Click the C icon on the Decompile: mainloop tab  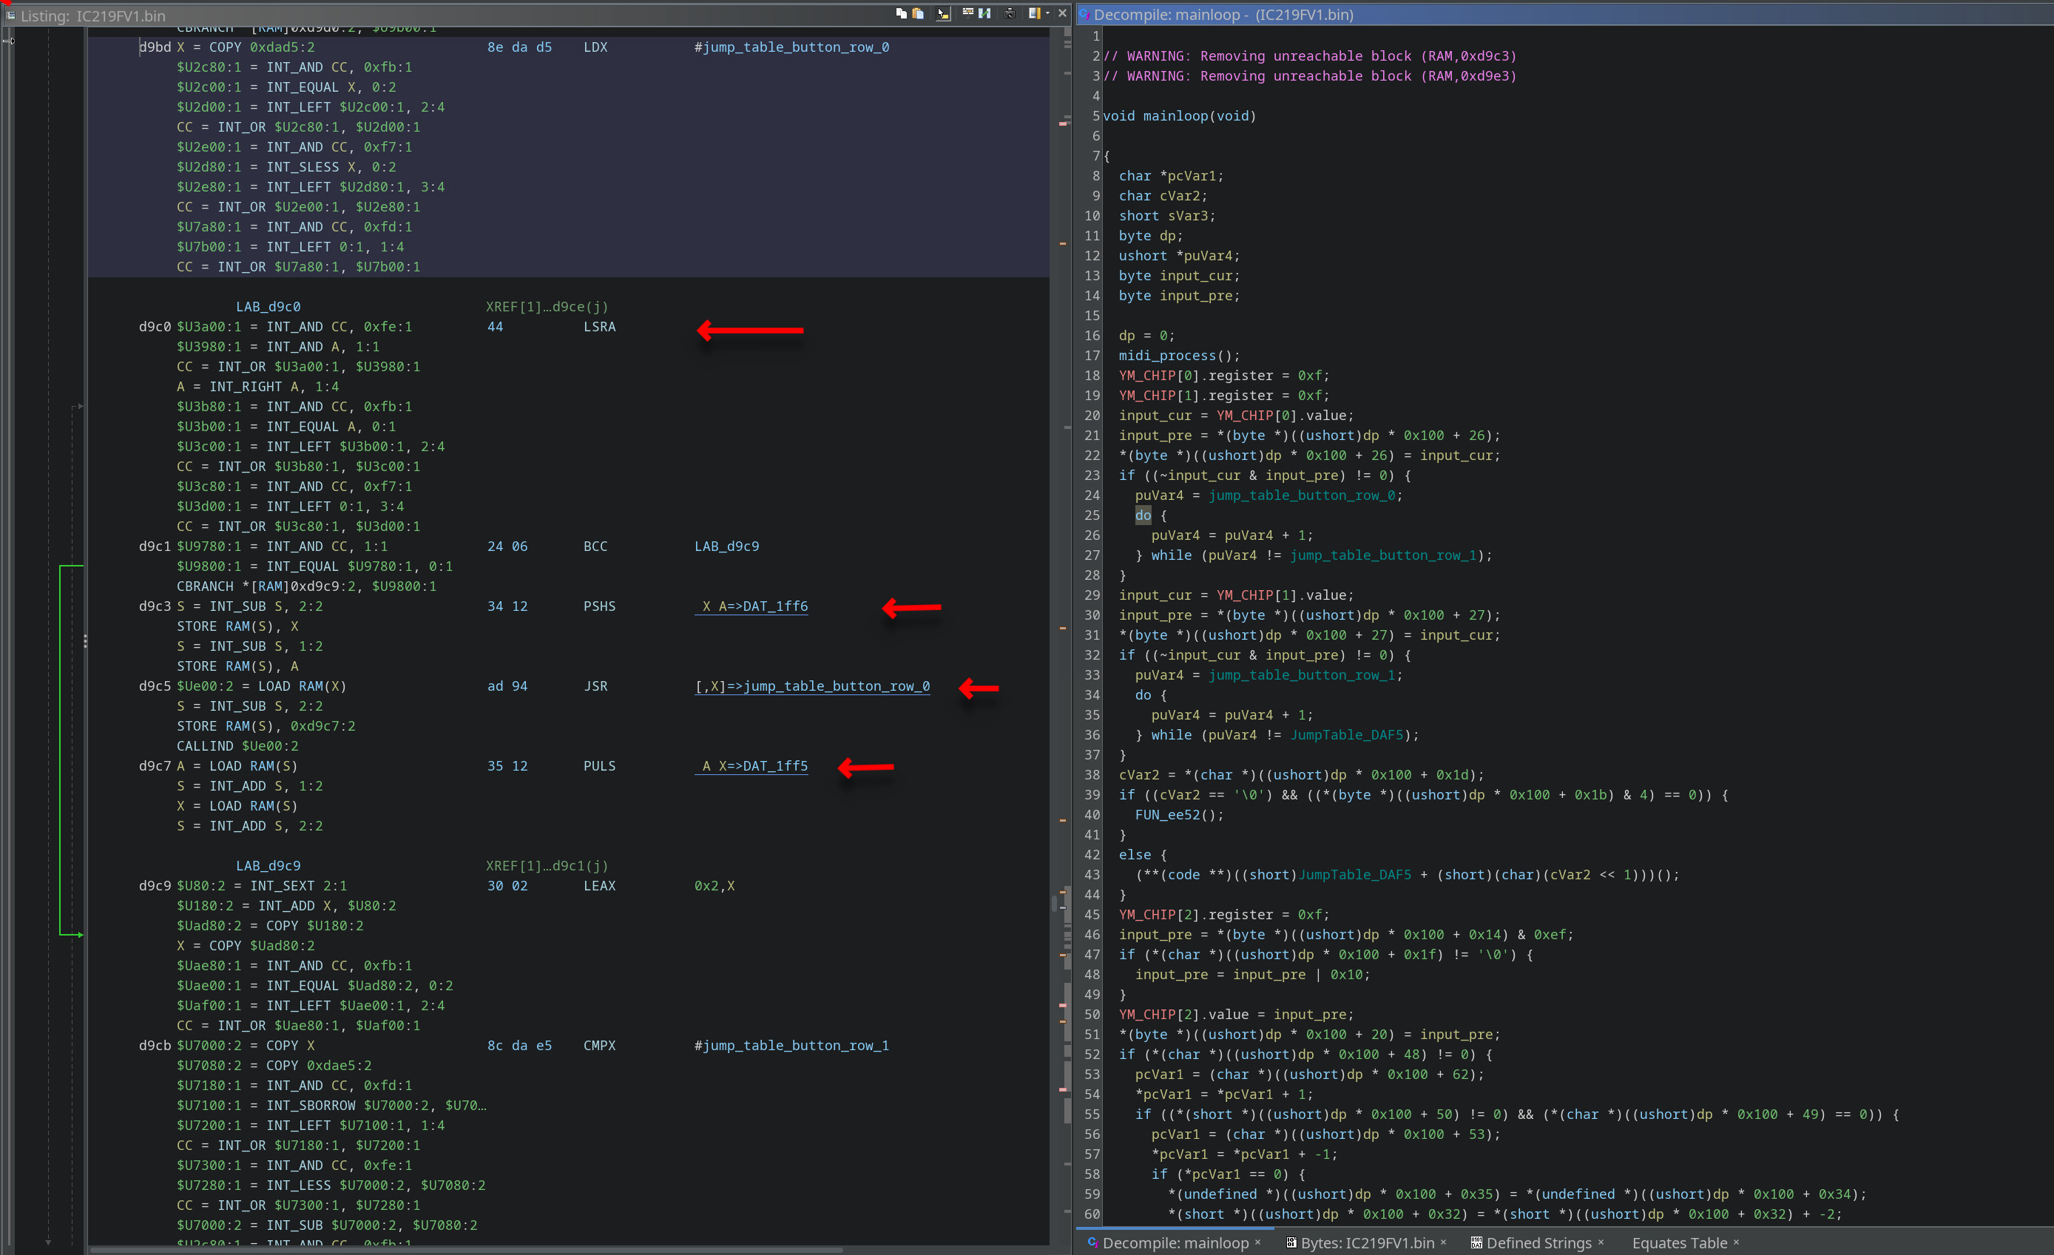point(1094,1242)
